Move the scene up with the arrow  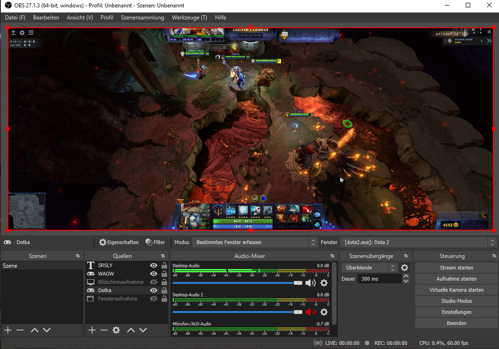tap(35, 330)
